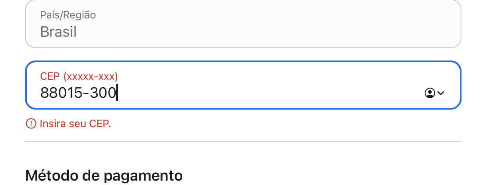Viewport: 504px width, 185px height.
Task: Click the "Brasil" country value
Action: pyautogui.click(x=58, y=32)
